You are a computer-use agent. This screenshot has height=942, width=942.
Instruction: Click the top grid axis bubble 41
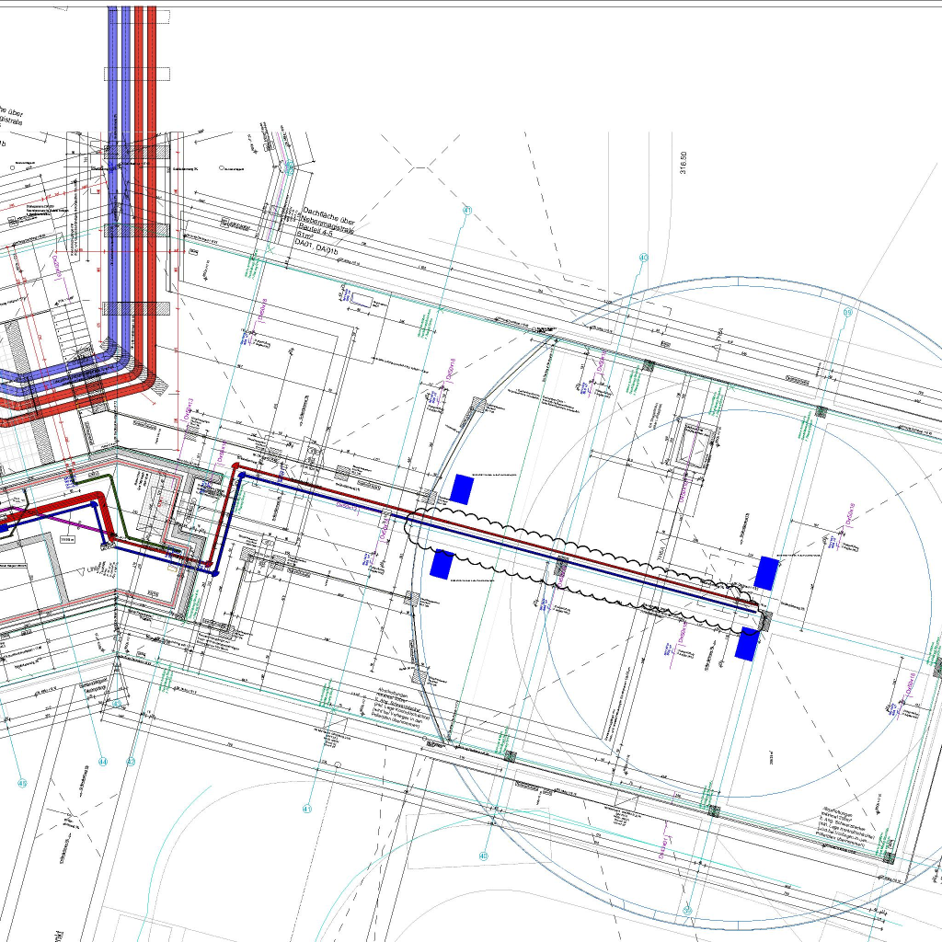pos(467,212)
